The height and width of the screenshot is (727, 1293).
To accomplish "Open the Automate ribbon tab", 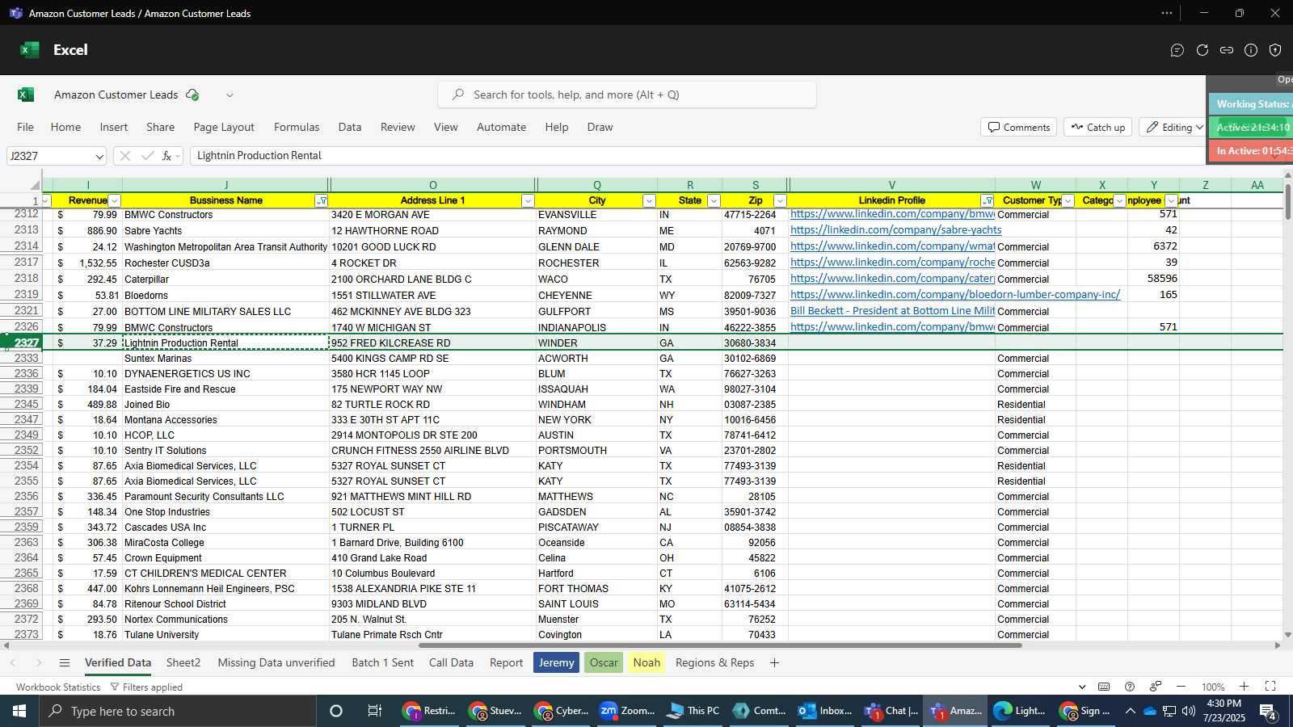I will point(501,127).
